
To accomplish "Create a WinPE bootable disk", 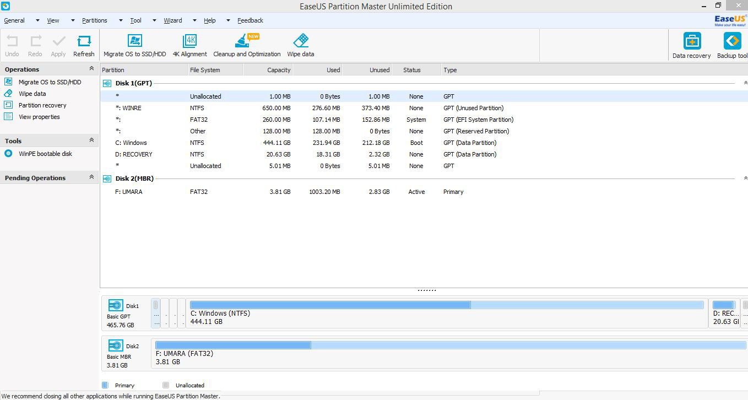I will pyautogui.click(x=45, y=154).
